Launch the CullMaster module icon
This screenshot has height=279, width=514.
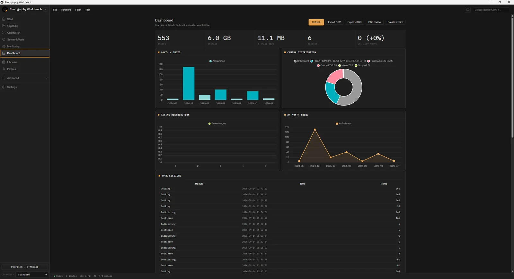pyautogui.click(x=4, y=33)
